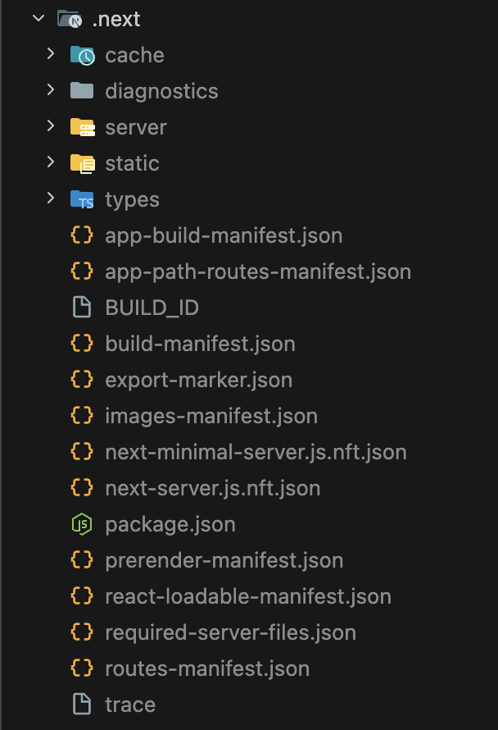
Task: Click the static folder icon
Action: [82, 163]
